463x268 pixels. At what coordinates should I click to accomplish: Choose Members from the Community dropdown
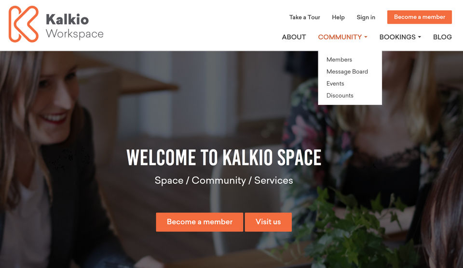pyautogui.click(x=339, y=60)
